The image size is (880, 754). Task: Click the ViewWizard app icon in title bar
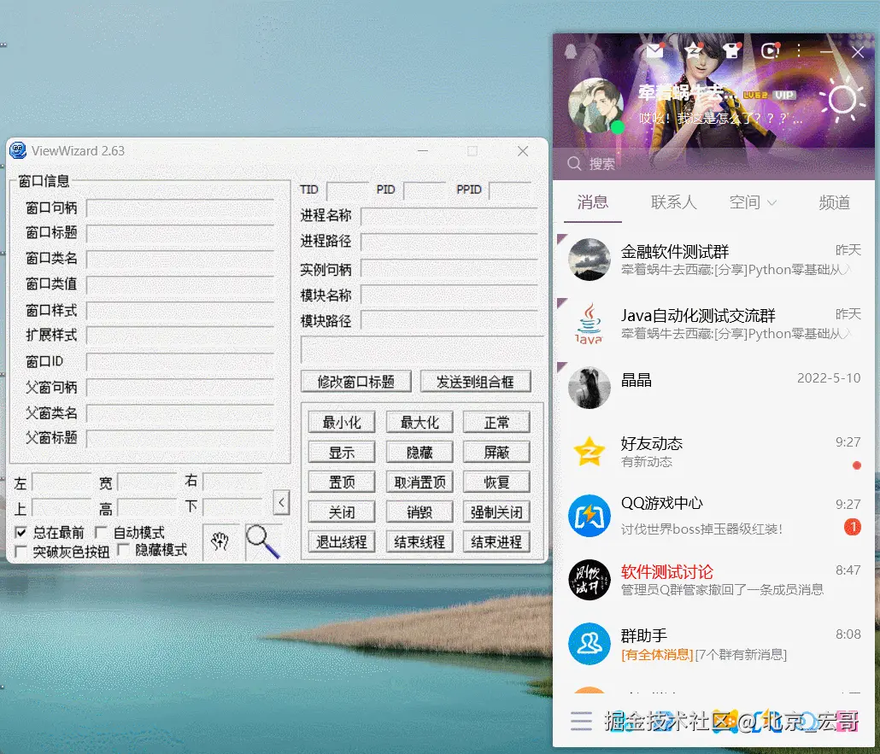pyautogui.click(x=19, y=150)
